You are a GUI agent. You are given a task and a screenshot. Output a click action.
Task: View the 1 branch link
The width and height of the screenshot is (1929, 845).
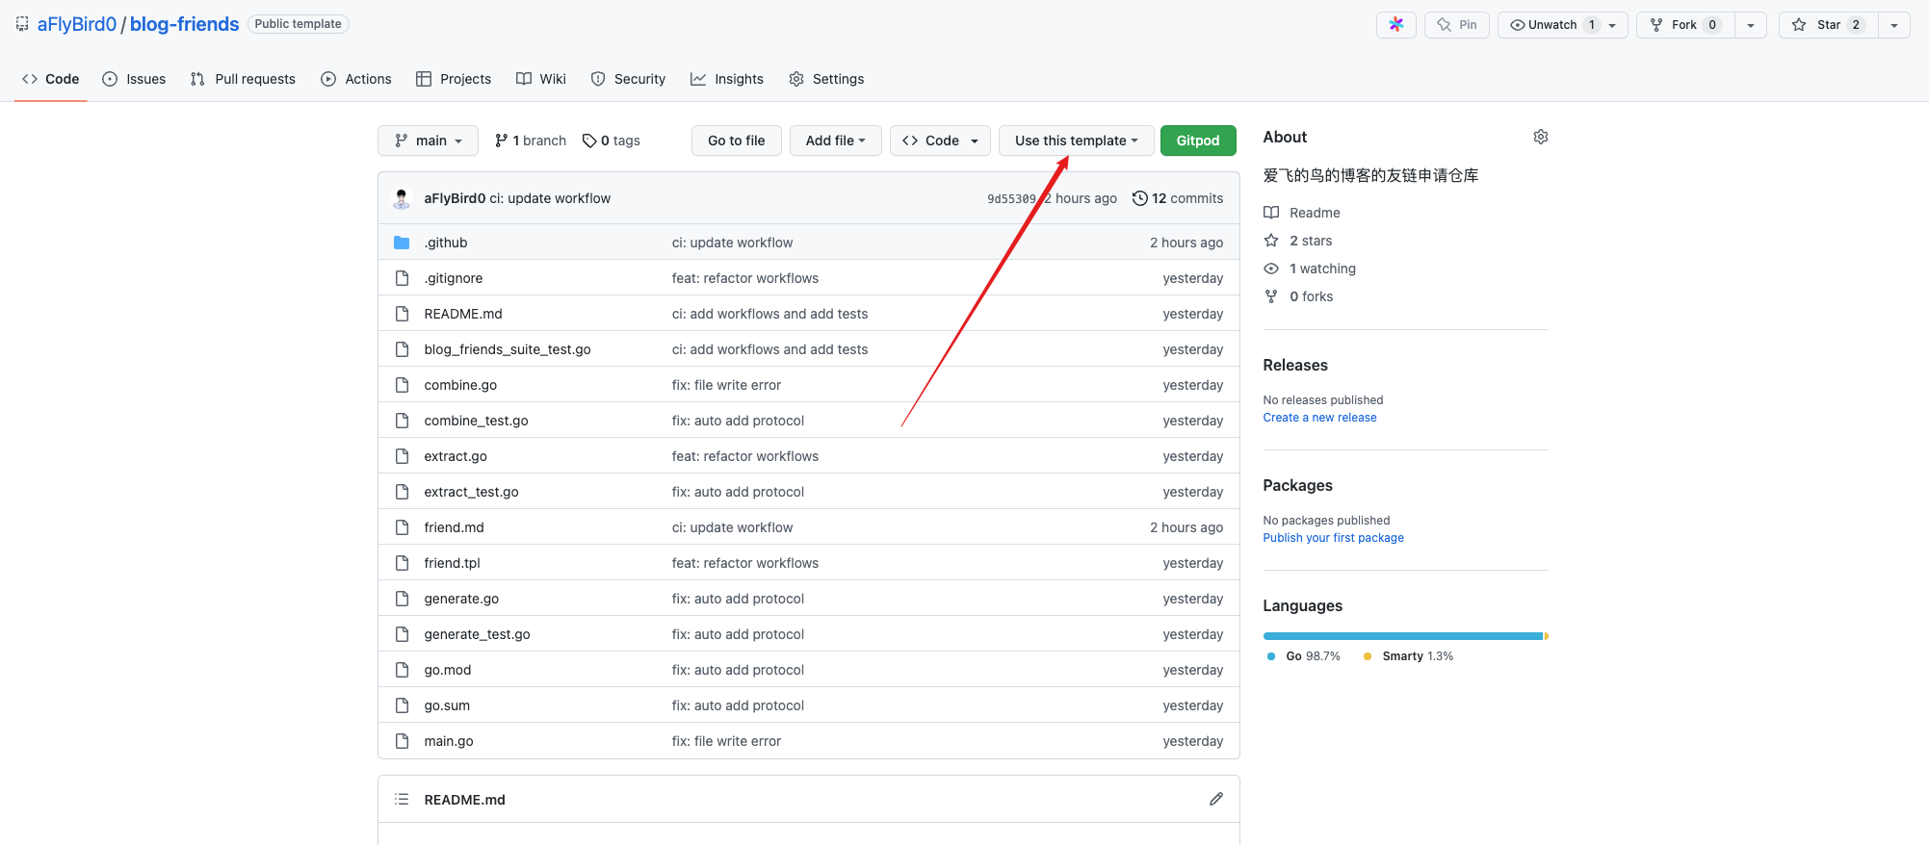(531, 141)
